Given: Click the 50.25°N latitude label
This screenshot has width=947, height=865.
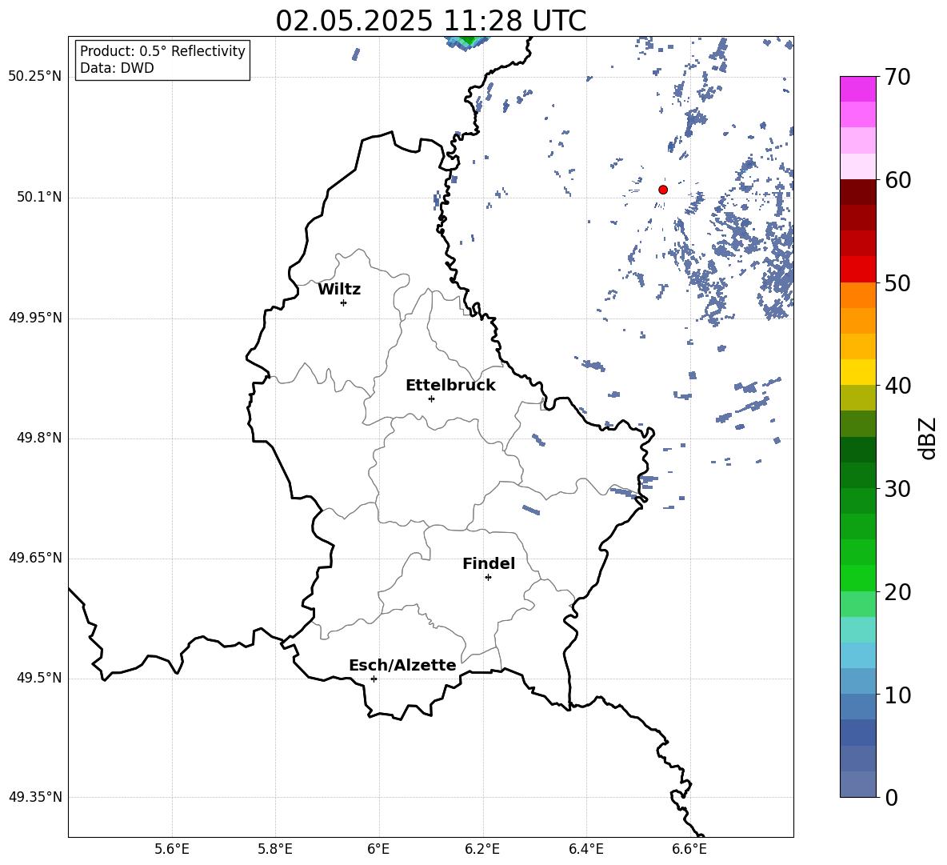Looking at the screenshot, I should (x=35, y=77).
